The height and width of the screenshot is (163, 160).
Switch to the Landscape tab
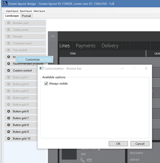coord(12,16)
